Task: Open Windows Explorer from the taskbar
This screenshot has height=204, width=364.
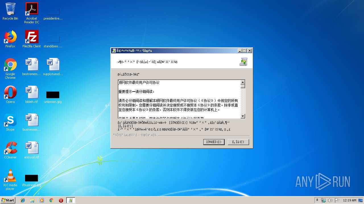Action: click(32, 200)
